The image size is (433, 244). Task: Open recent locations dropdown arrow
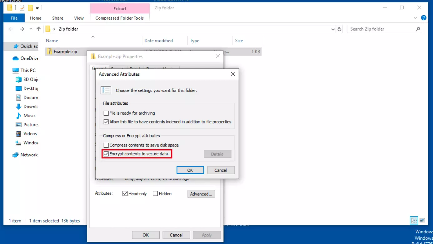coord(31,29)
